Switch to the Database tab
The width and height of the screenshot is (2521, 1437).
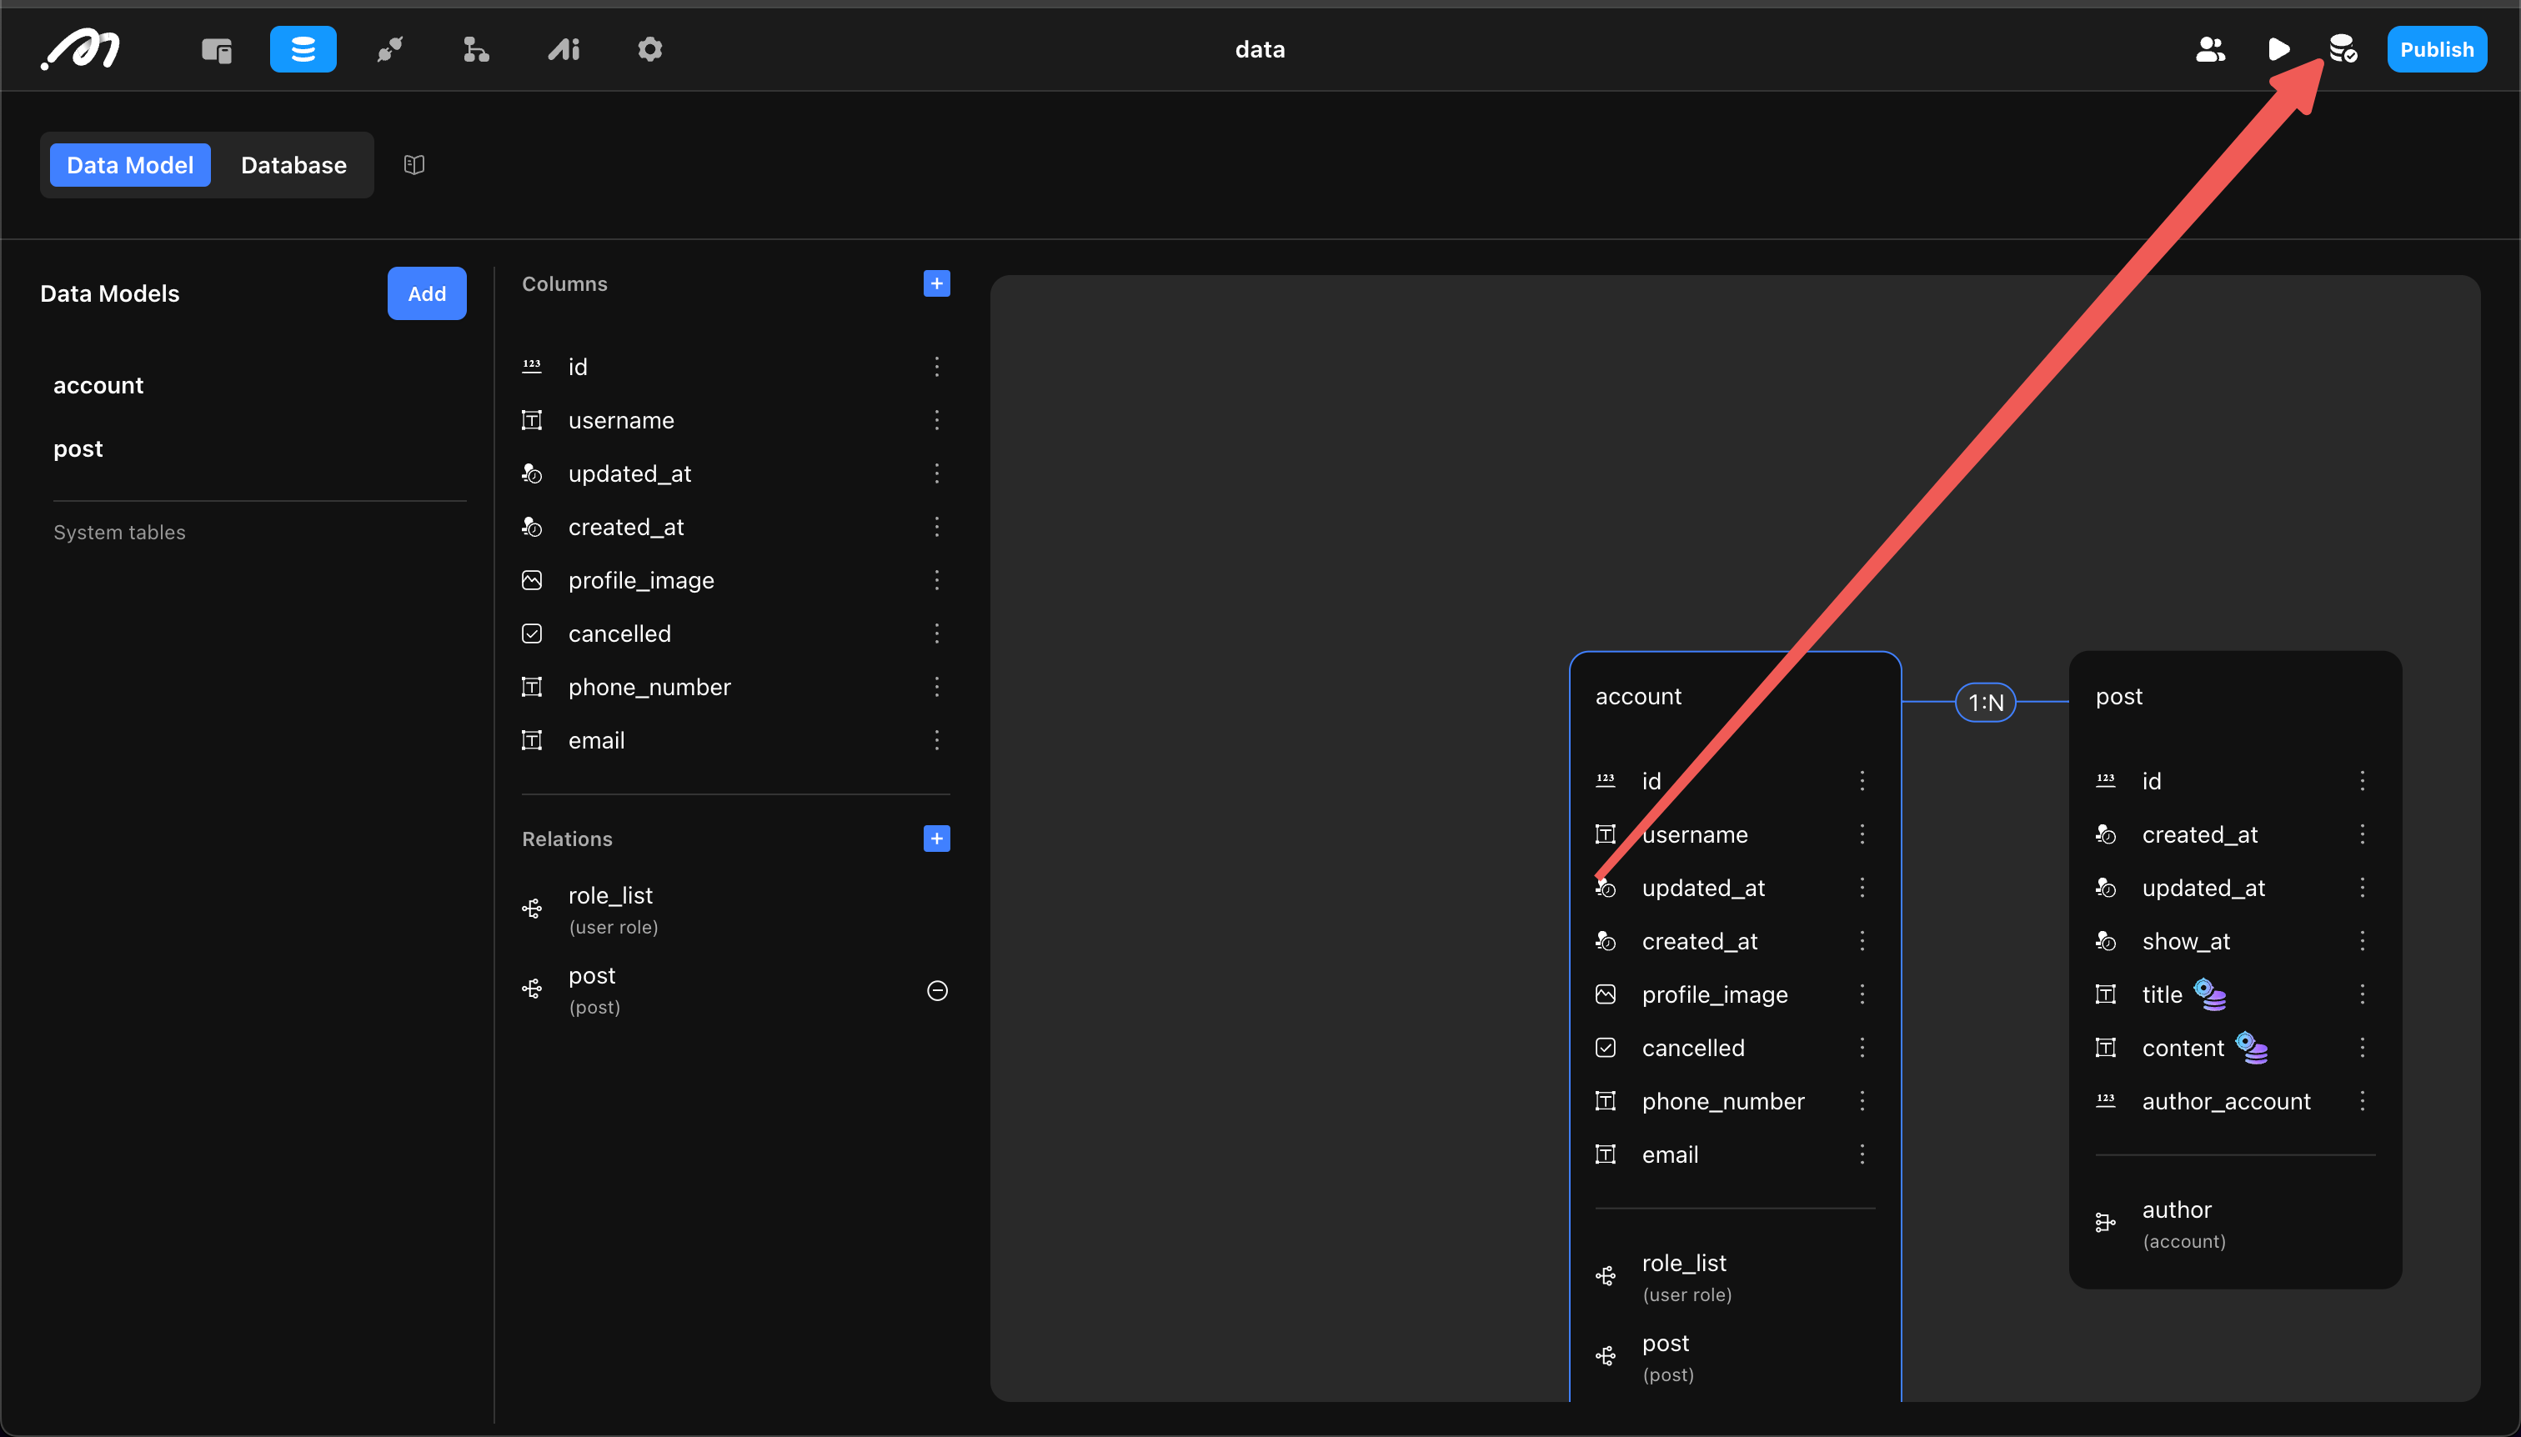point(293,165)
